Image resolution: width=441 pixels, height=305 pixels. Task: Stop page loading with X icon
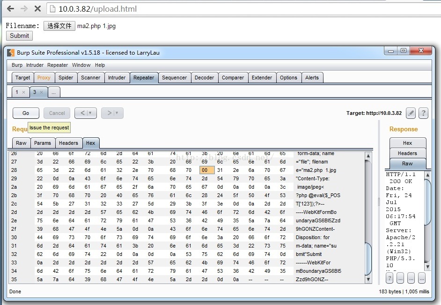click(37, 9)
